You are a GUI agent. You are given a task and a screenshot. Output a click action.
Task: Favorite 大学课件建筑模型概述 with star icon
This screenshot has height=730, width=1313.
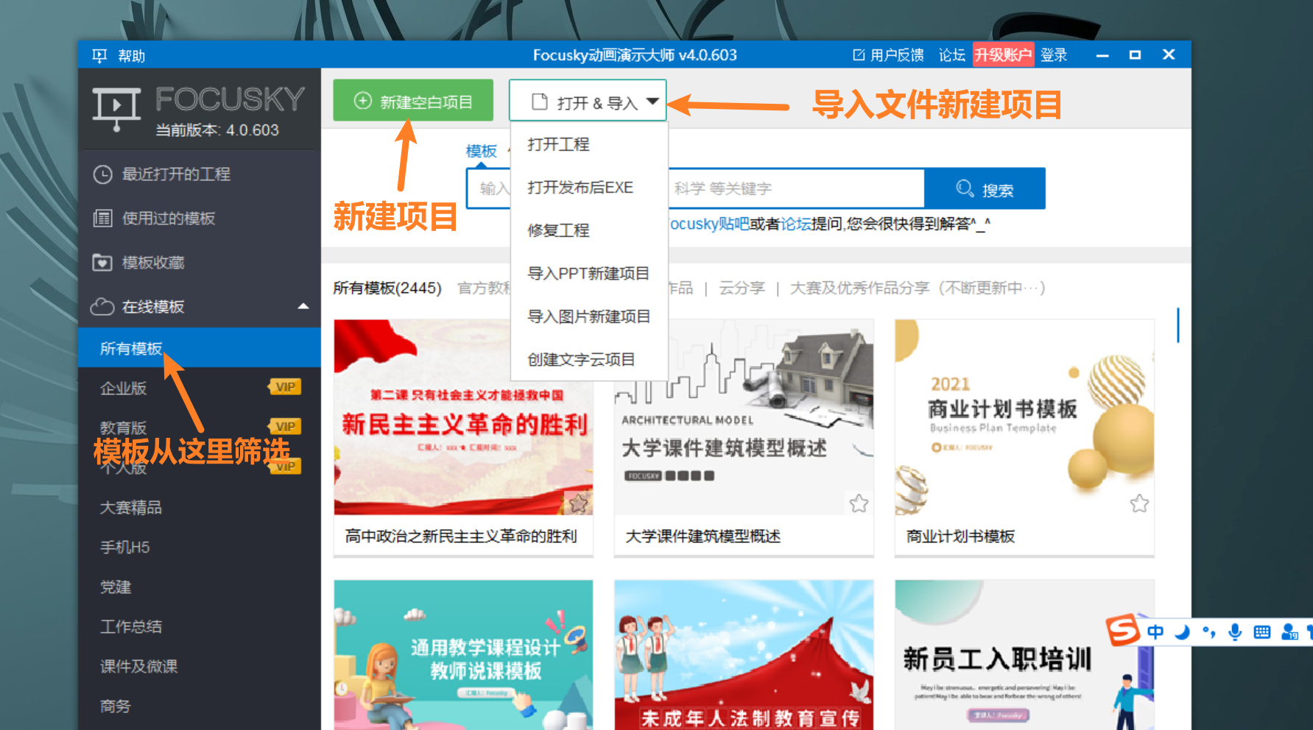pos(859,503)
